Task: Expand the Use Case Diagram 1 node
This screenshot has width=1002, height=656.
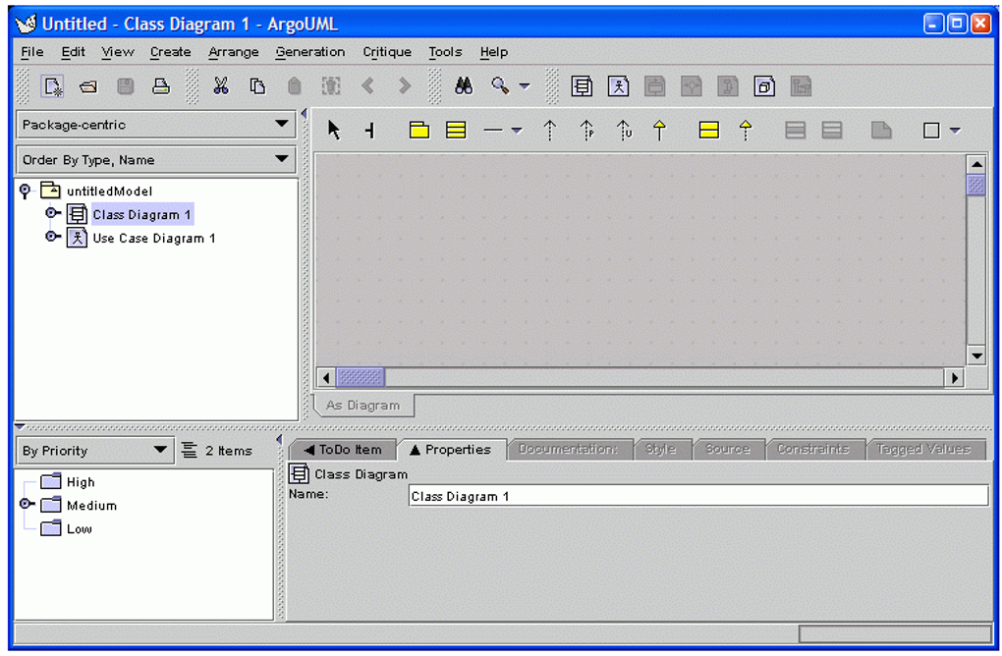Action: pyautogui.click(x=52, y=237)
